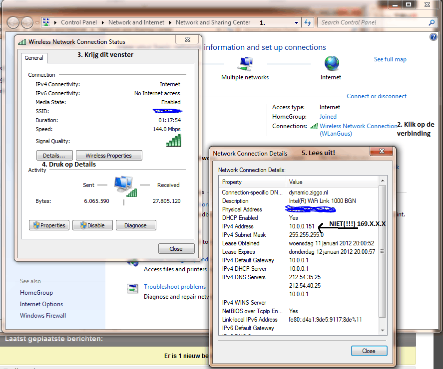Click the search magnifier icon
This screenshot has height=369, width=443.
(432, 22)
